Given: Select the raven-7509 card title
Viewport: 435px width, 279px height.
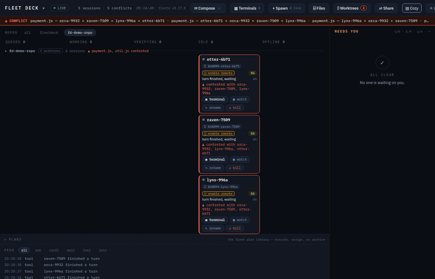Looking at the screenshot, I should point(219,120).
